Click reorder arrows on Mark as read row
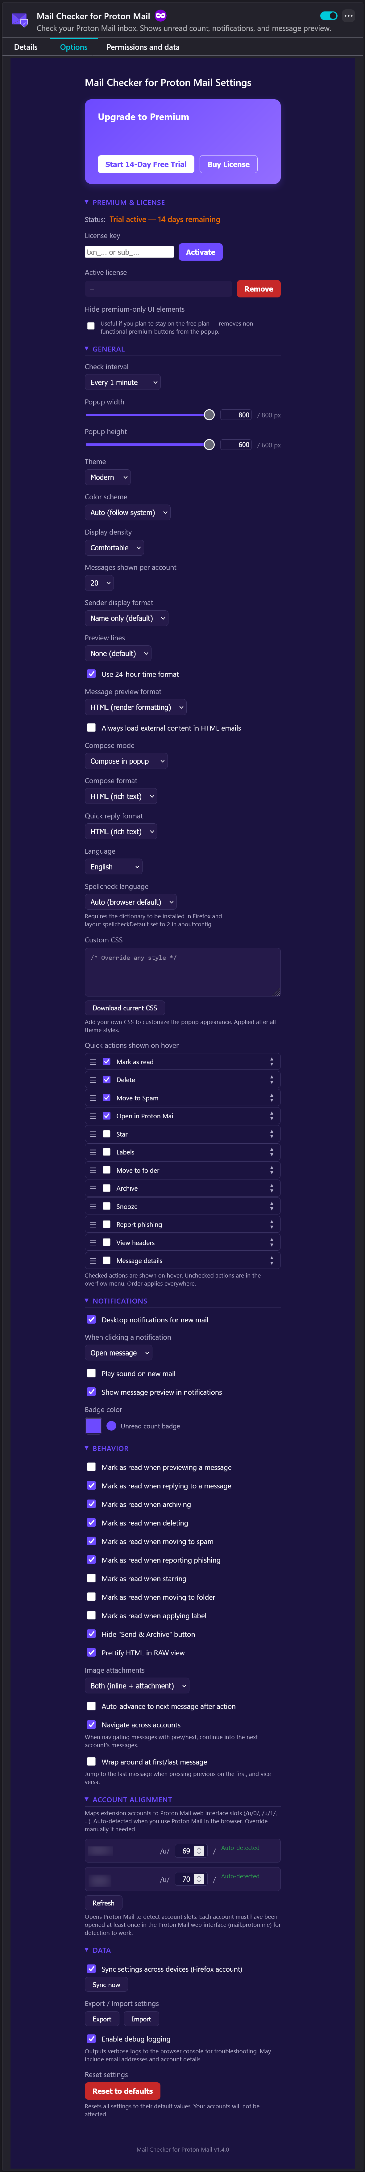The image size is (365, 2172). pyautogui.click(x=272, y=1061)
